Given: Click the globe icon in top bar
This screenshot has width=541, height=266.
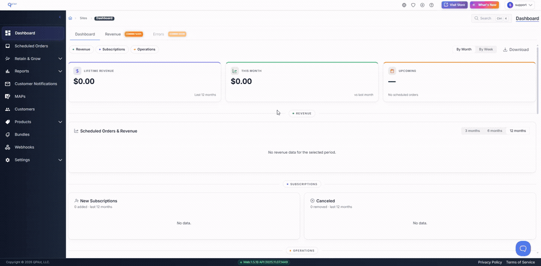Looking at the screenshot, I should coord(404,5).
